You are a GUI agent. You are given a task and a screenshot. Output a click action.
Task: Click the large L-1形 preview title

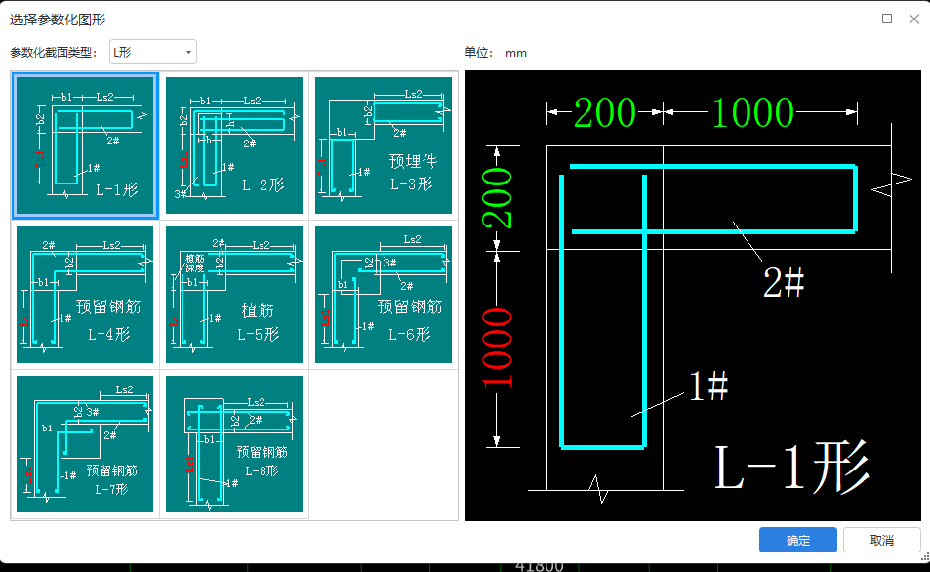(792, 468)
